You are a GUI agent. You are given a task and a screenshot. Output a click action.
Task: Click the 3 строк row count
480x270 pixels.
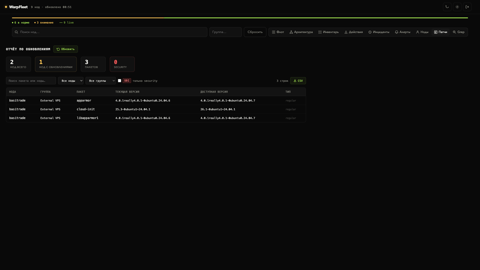point(282,81)
